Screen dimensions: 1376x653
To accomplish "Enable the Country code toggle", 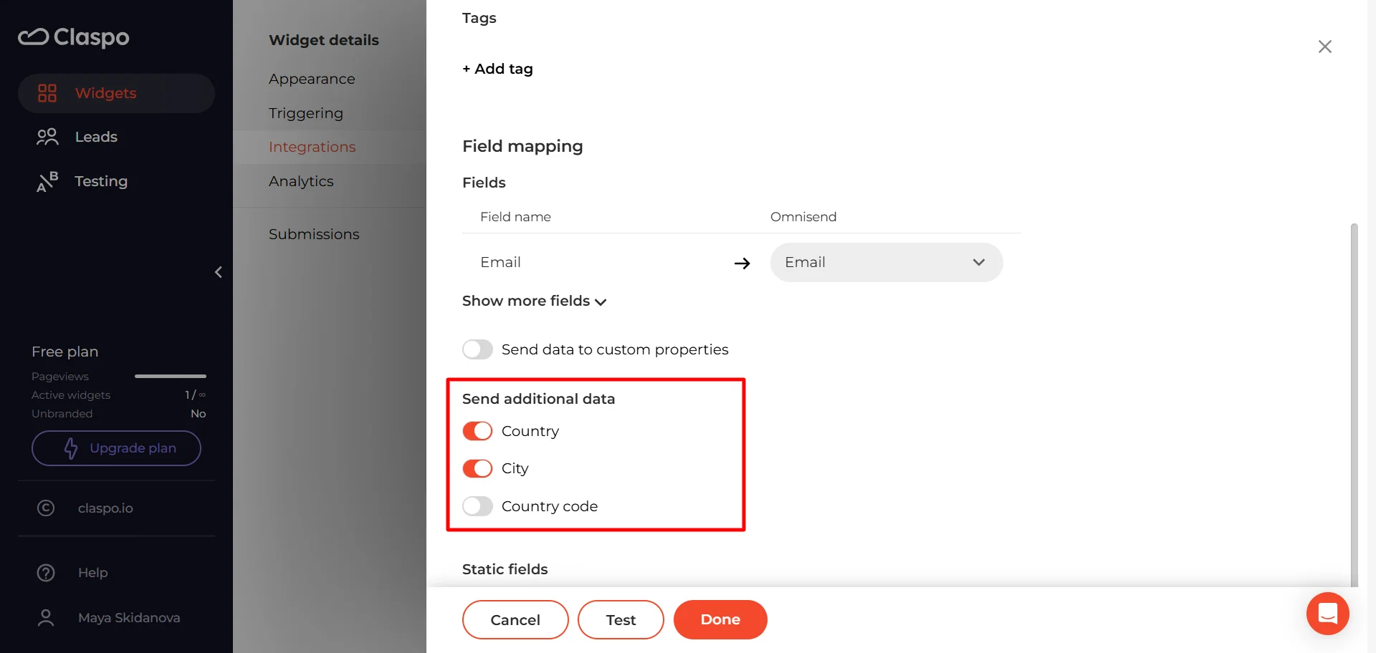I will coord(477,506).
